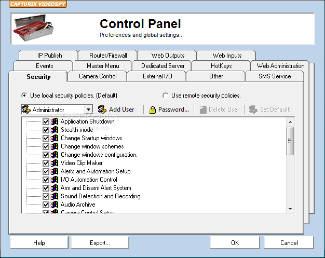Select the Application Shutdown row text
The height and width of the screenshot is (258, 325).
(x=87, y=121)
